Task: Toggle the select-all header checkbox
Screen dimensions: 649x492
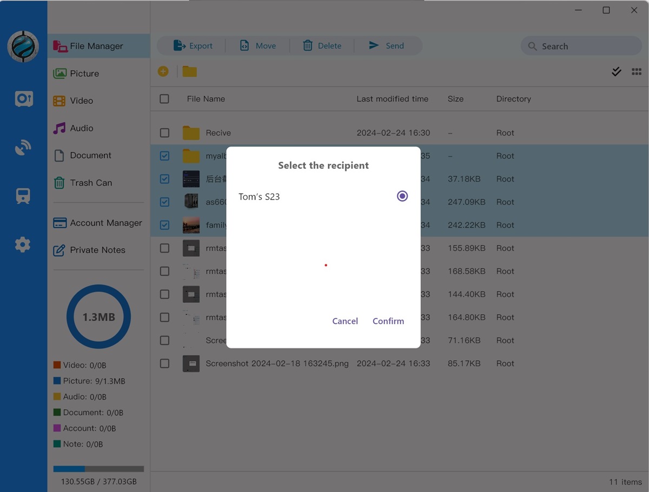Action: (164, 99)
